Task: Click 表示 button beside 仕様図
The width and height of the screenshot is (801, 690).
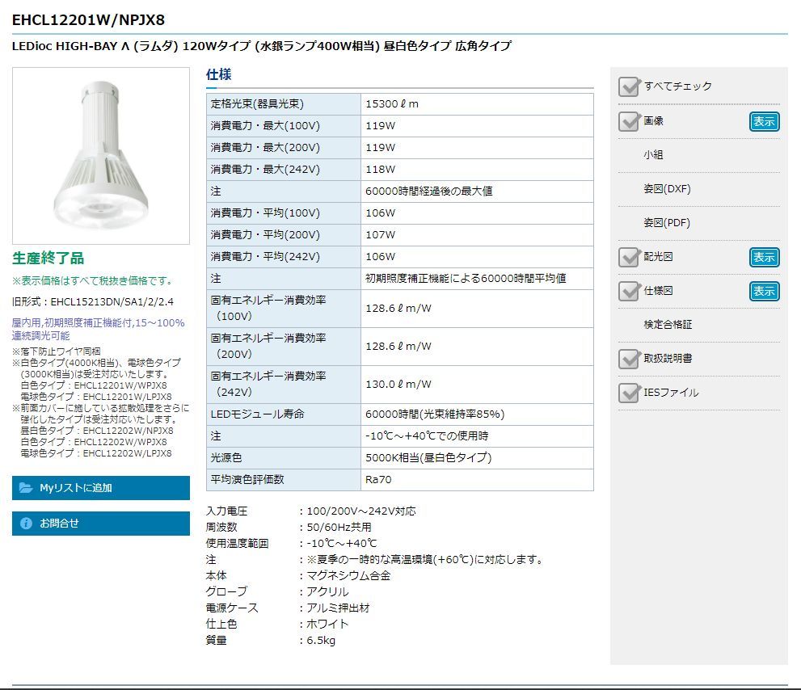Action: (764, 291)
